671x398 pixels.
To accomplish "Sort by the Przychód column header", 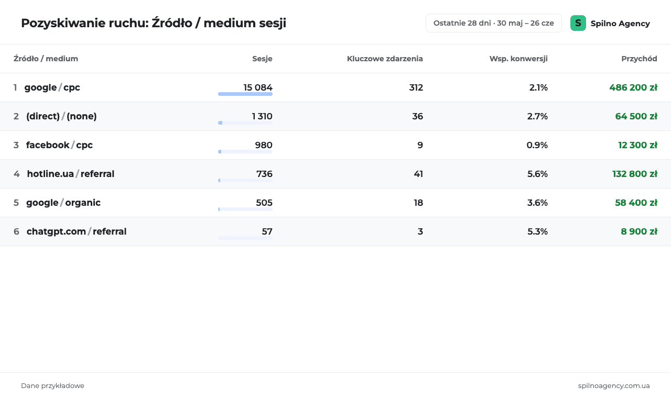I will [639, 59].
